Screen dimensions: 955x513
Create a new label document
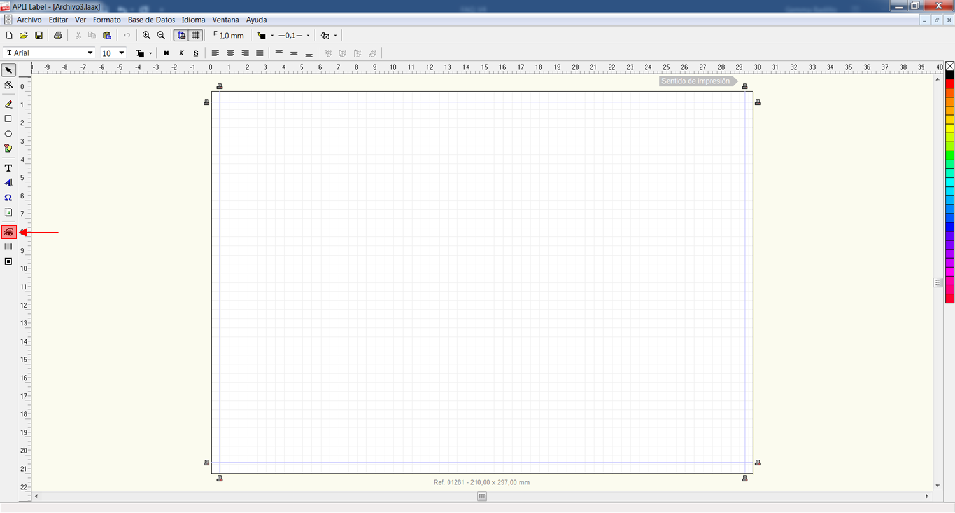coord(9,36)
